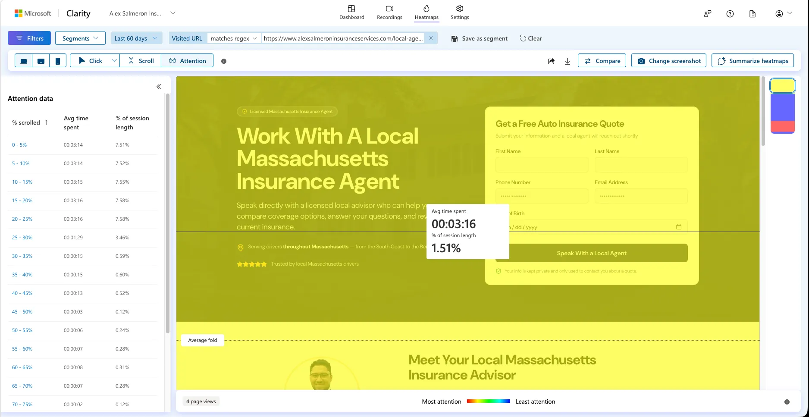This screenshot has width=809, height=417.
Task: Select the mobile device view icon
Action: coord(58,61)
